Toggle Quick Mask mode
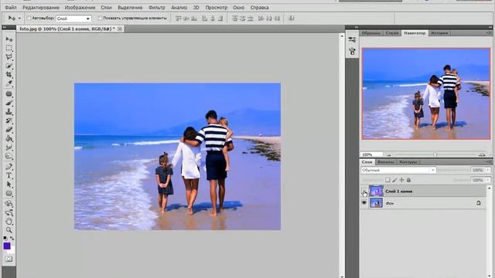 click(x=9, y=259)
